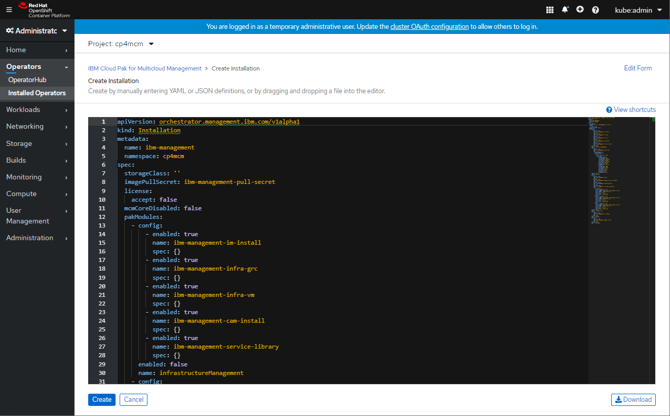Expand the Compute navigation section

[x=37, y=194]
